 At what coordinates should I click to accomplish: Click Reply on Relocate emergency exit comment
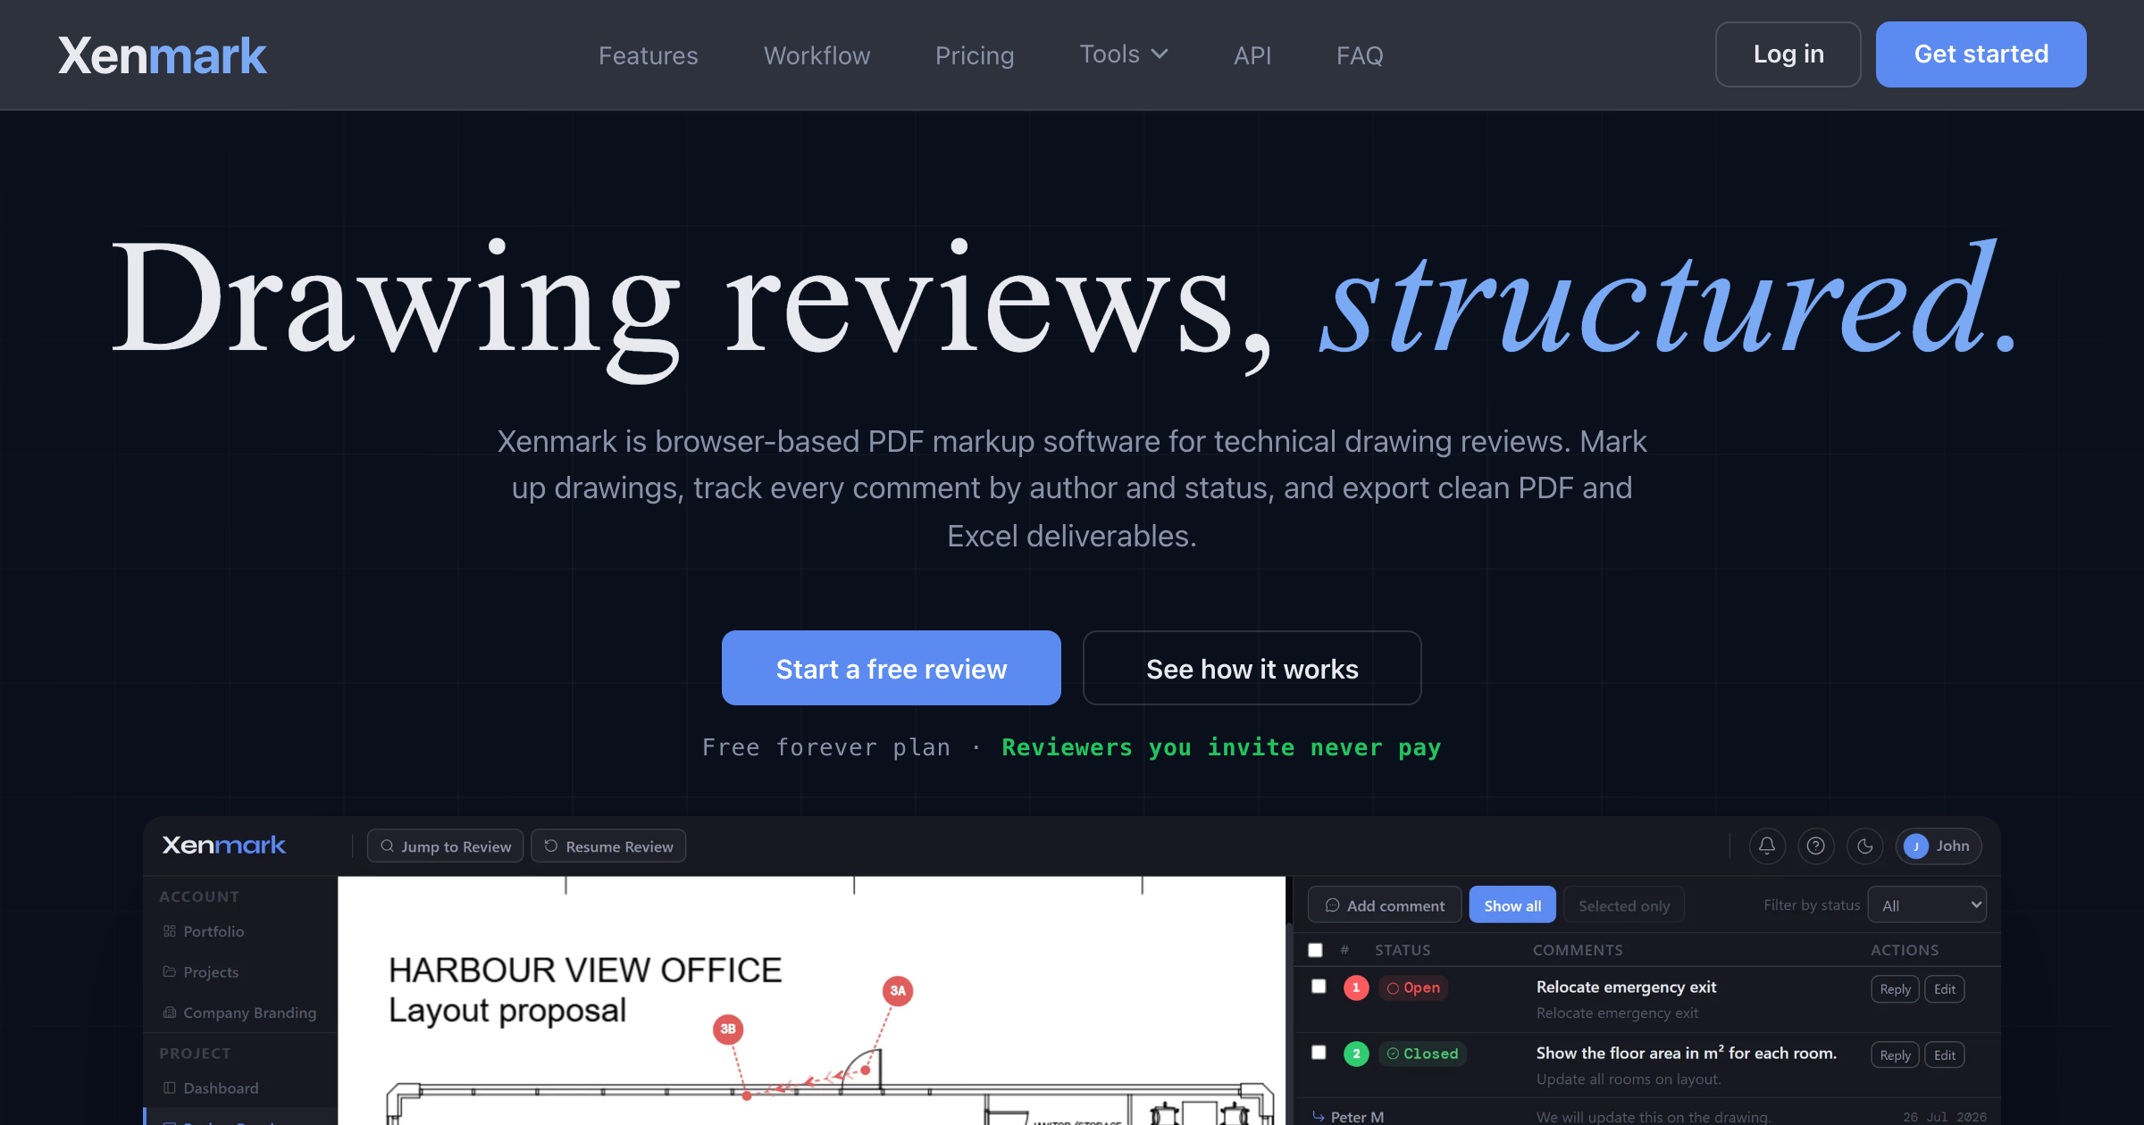[x=1895, y=988]
